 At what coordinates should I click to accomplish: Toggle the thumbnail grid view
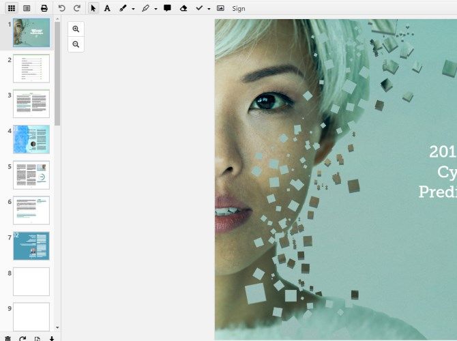click(x=12, y=8)
